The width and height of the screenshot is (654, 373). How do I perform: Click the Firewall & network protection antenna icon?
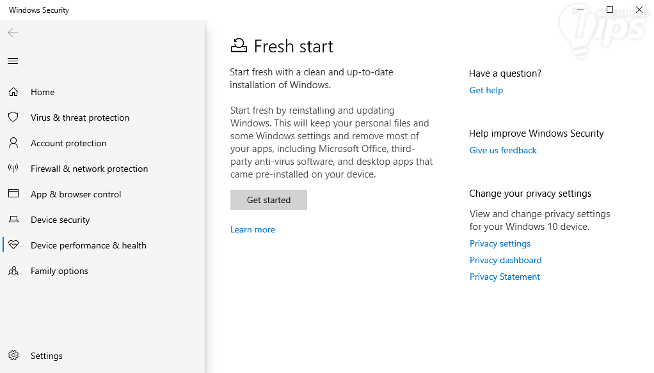click(13, 169)
